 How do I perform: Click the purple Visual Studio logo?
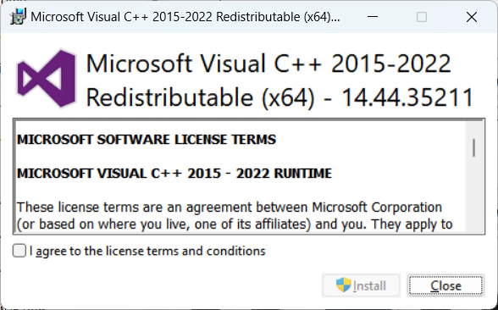click(47, 79)
